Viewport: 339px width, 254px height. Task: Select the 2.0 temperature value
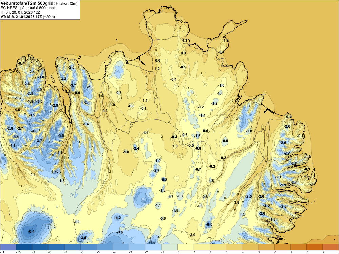[193, 235]
